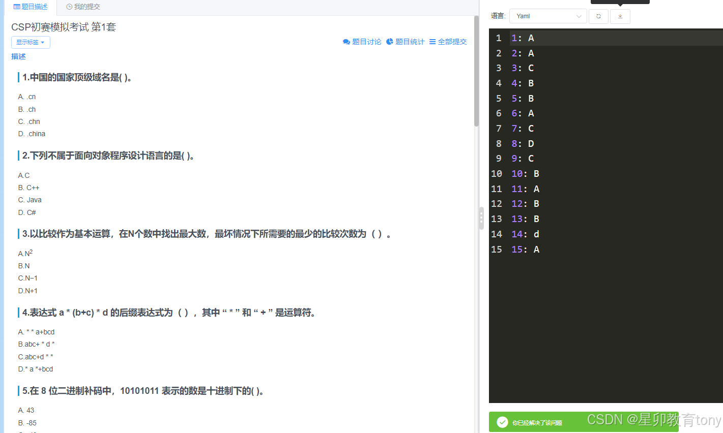723x433 pixels.
Task: Click option 'A. .cn' of question 1
Action: (27, 97)
